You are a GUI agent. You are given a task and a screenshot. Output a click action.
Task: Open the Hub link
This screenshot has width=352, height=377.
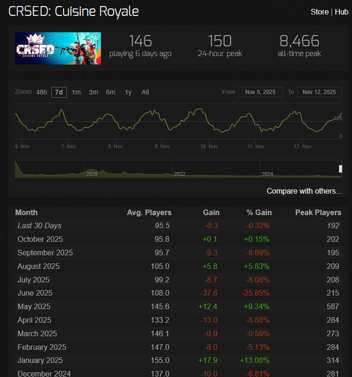[342, 12]
